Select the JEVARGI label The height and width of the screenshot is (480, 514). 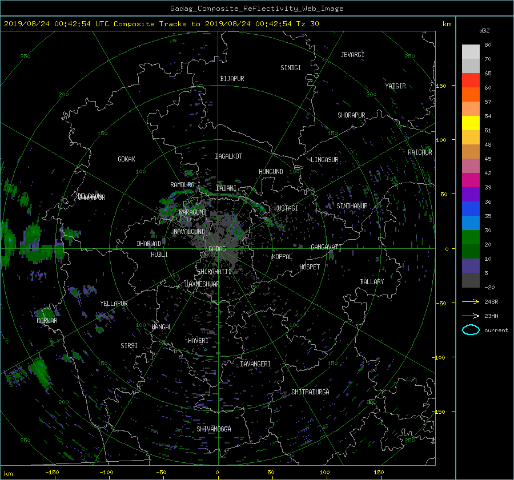click(352, 54)
